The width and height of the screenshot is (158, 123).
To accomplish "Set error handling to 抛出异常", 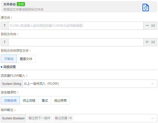I will 60,100.
